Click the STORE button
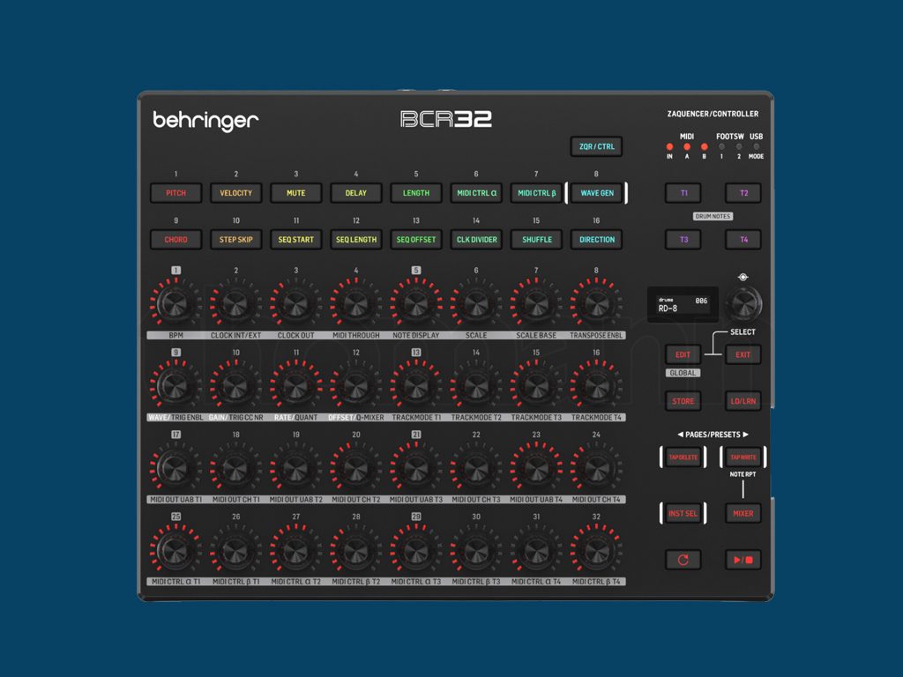This screenshot has height=677, width=903. (x=683, y=401)
